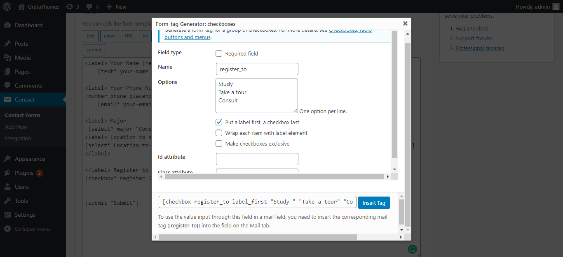Click the generated checkbox tag field
563x257 pixels.
coord(258,202)
